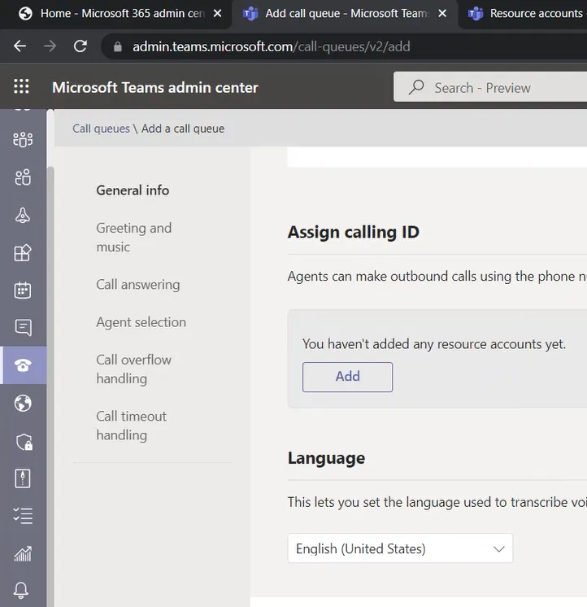The width and height of the screenshot is (587, 607).
Task: Expand the English (United States) language dropdown
Action: coord(400,548)
